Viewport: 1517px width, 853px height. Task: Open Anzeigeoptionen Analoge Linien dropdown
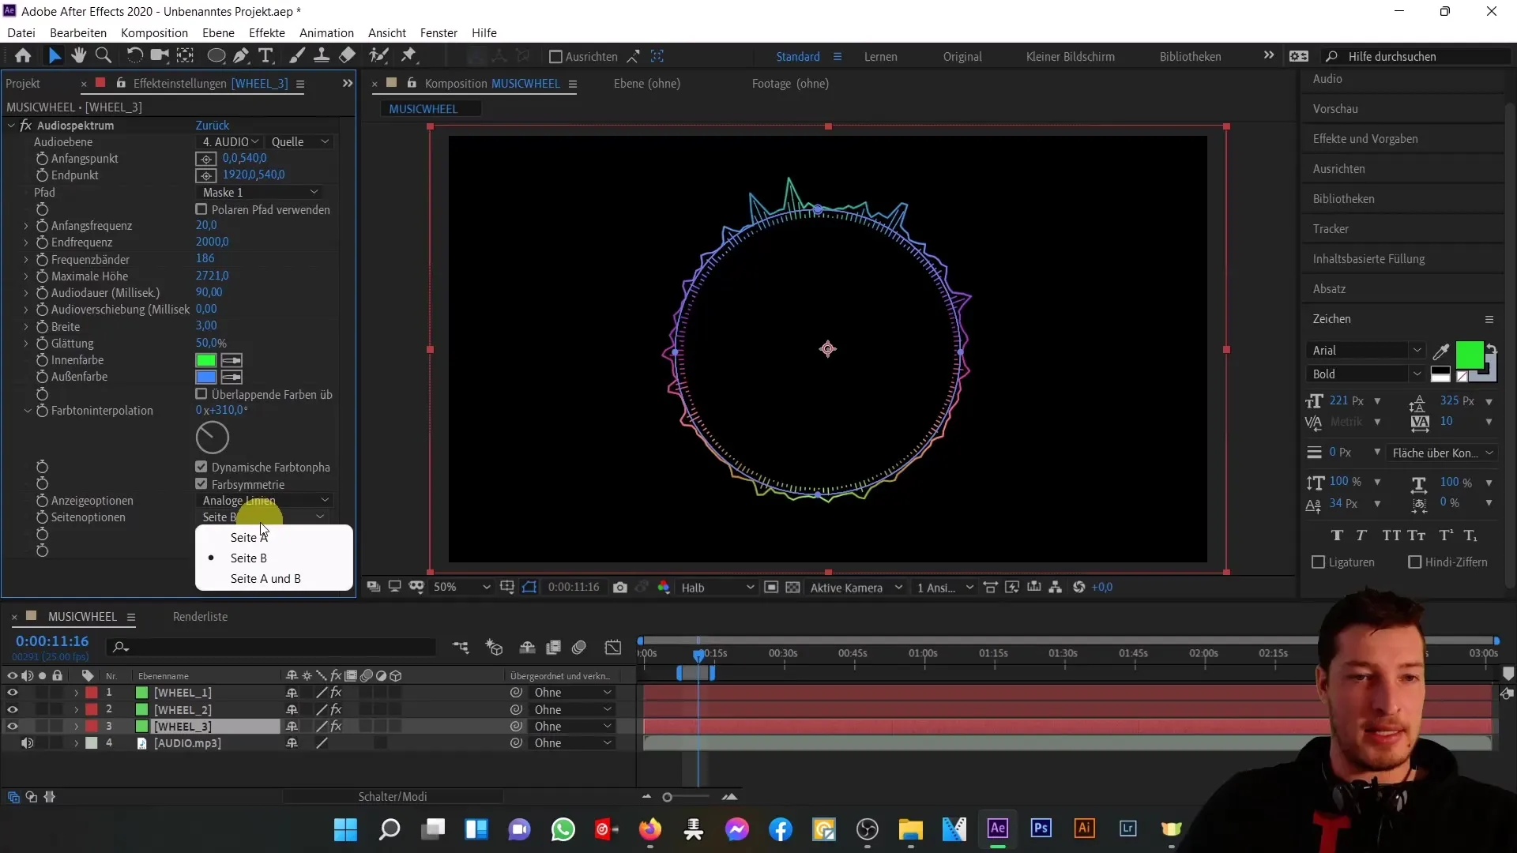point(265,501)
